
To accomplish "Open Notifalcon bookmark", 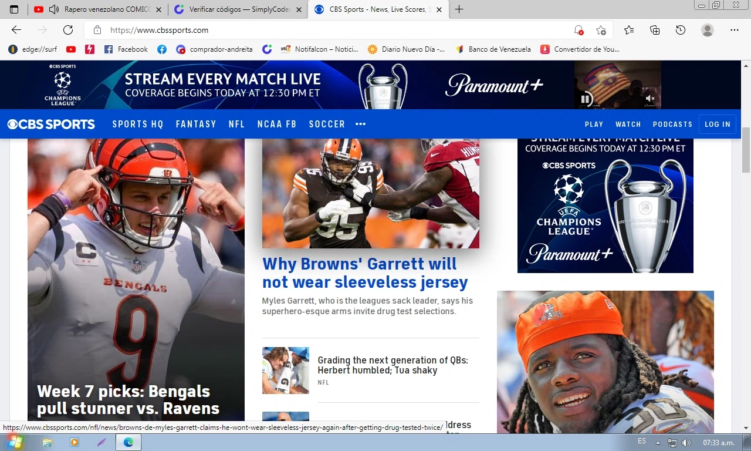I will pos(320,49).
